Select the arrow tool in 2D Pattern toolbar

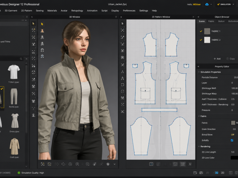click(x=122, y=24)
